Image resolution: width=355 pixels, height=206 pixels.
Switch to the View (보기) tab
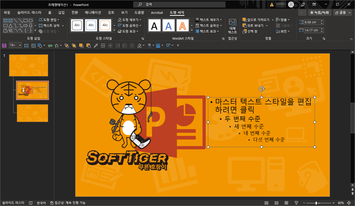[x=124, y=13]
